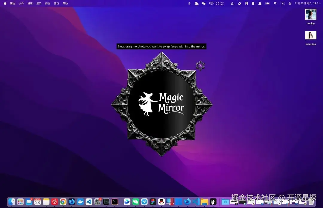
Task: Launch Google Chrome from the Dock
Action: tap(63, 202)
